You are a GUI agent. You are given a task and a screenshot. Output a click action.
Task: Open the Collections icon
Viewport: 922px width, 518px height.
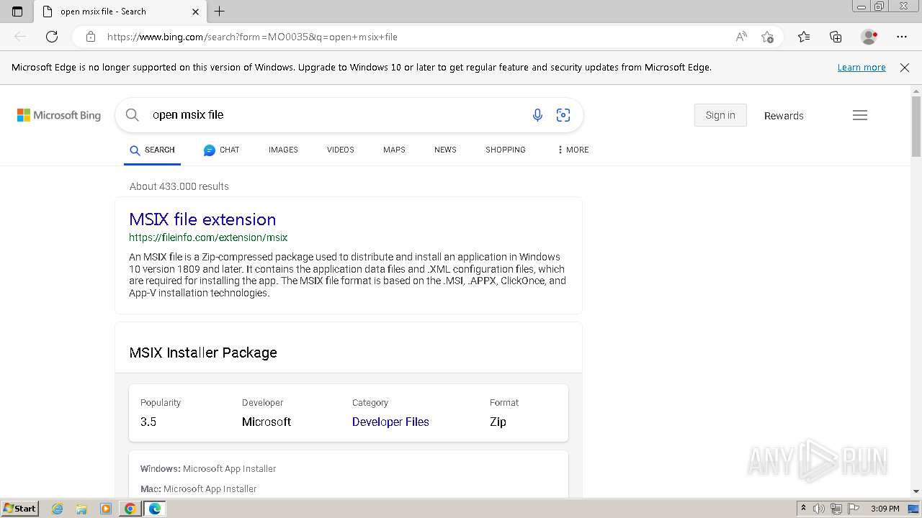836,37
